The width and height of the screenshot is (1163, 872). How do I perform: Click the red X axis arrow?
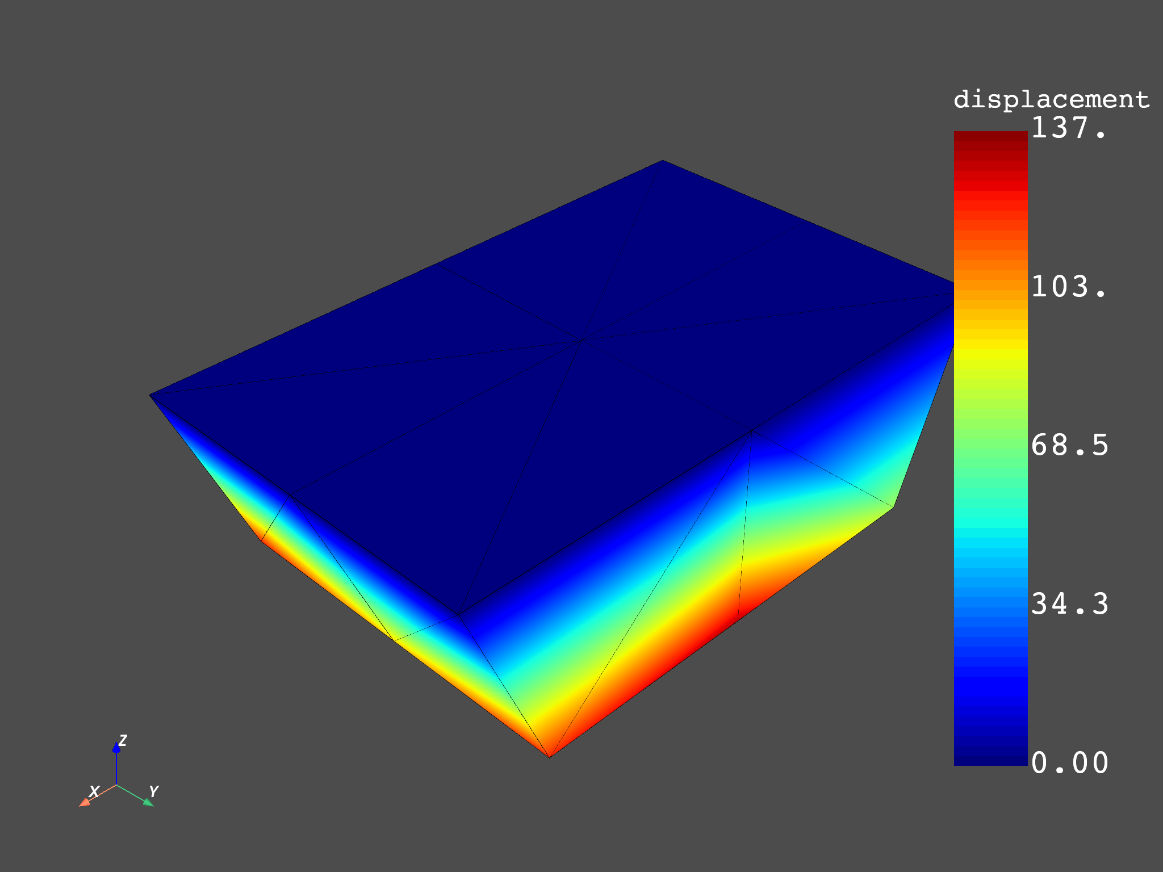98,795
